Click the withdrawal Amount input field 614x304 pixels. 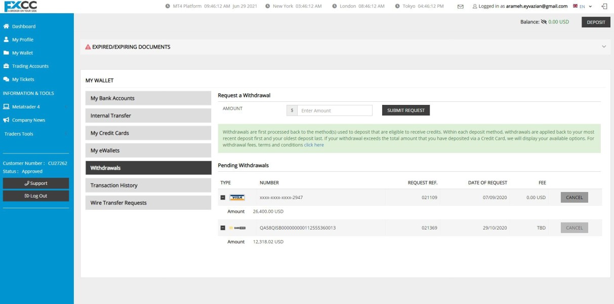pyautogui.click(x=334, y=110)
